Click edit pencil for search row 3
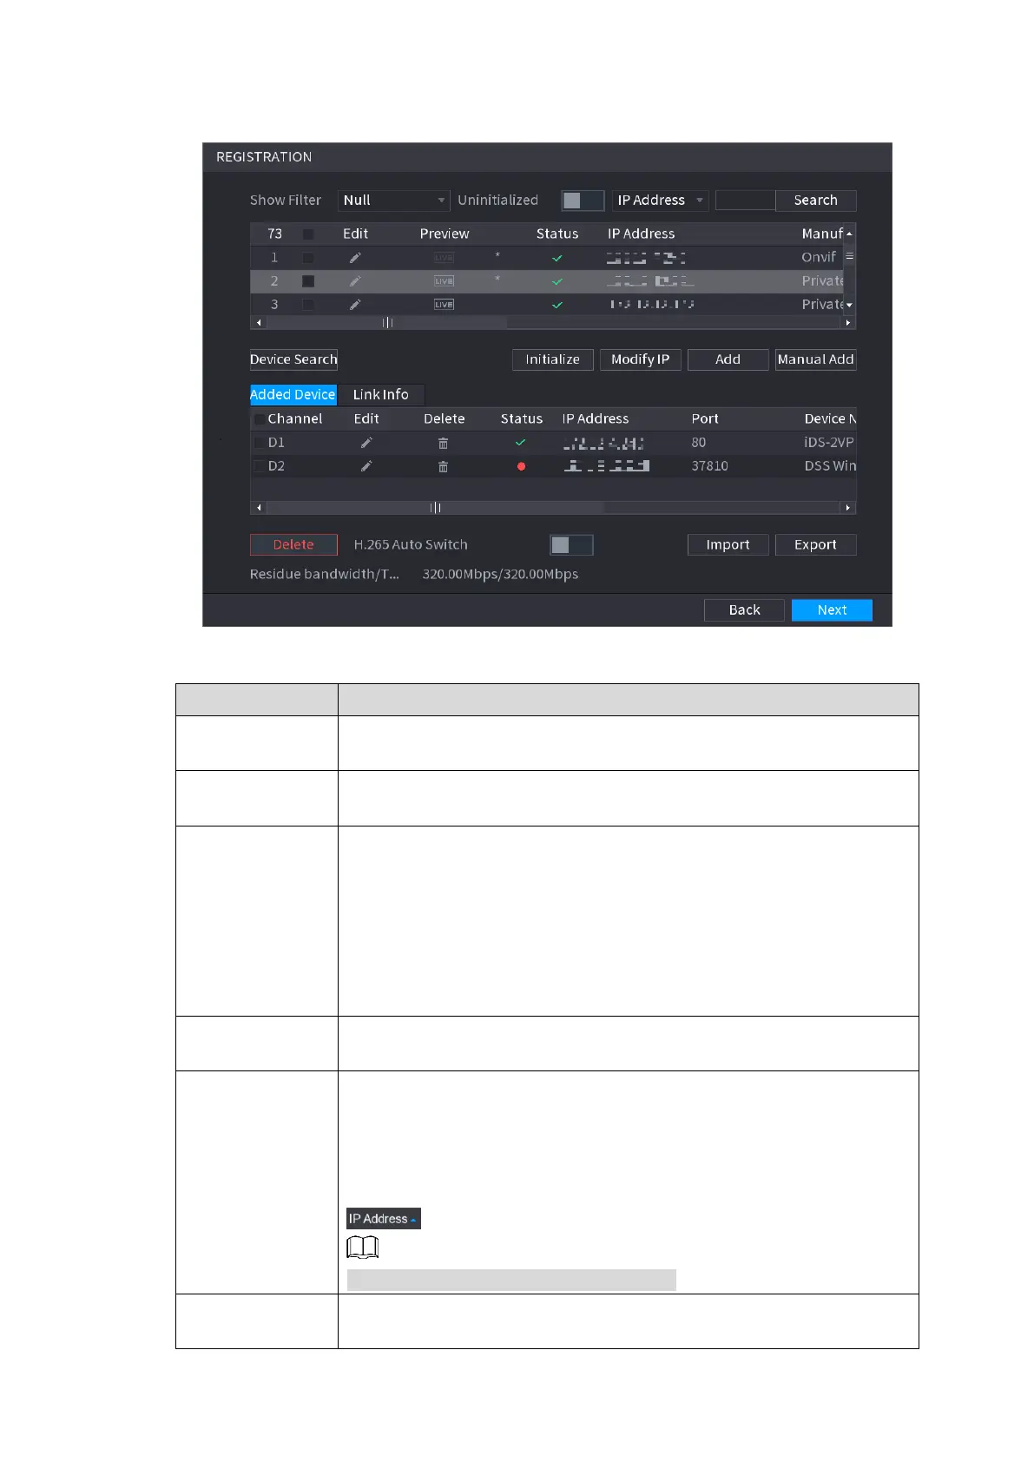1034x1462 pixels. [355, 305]
